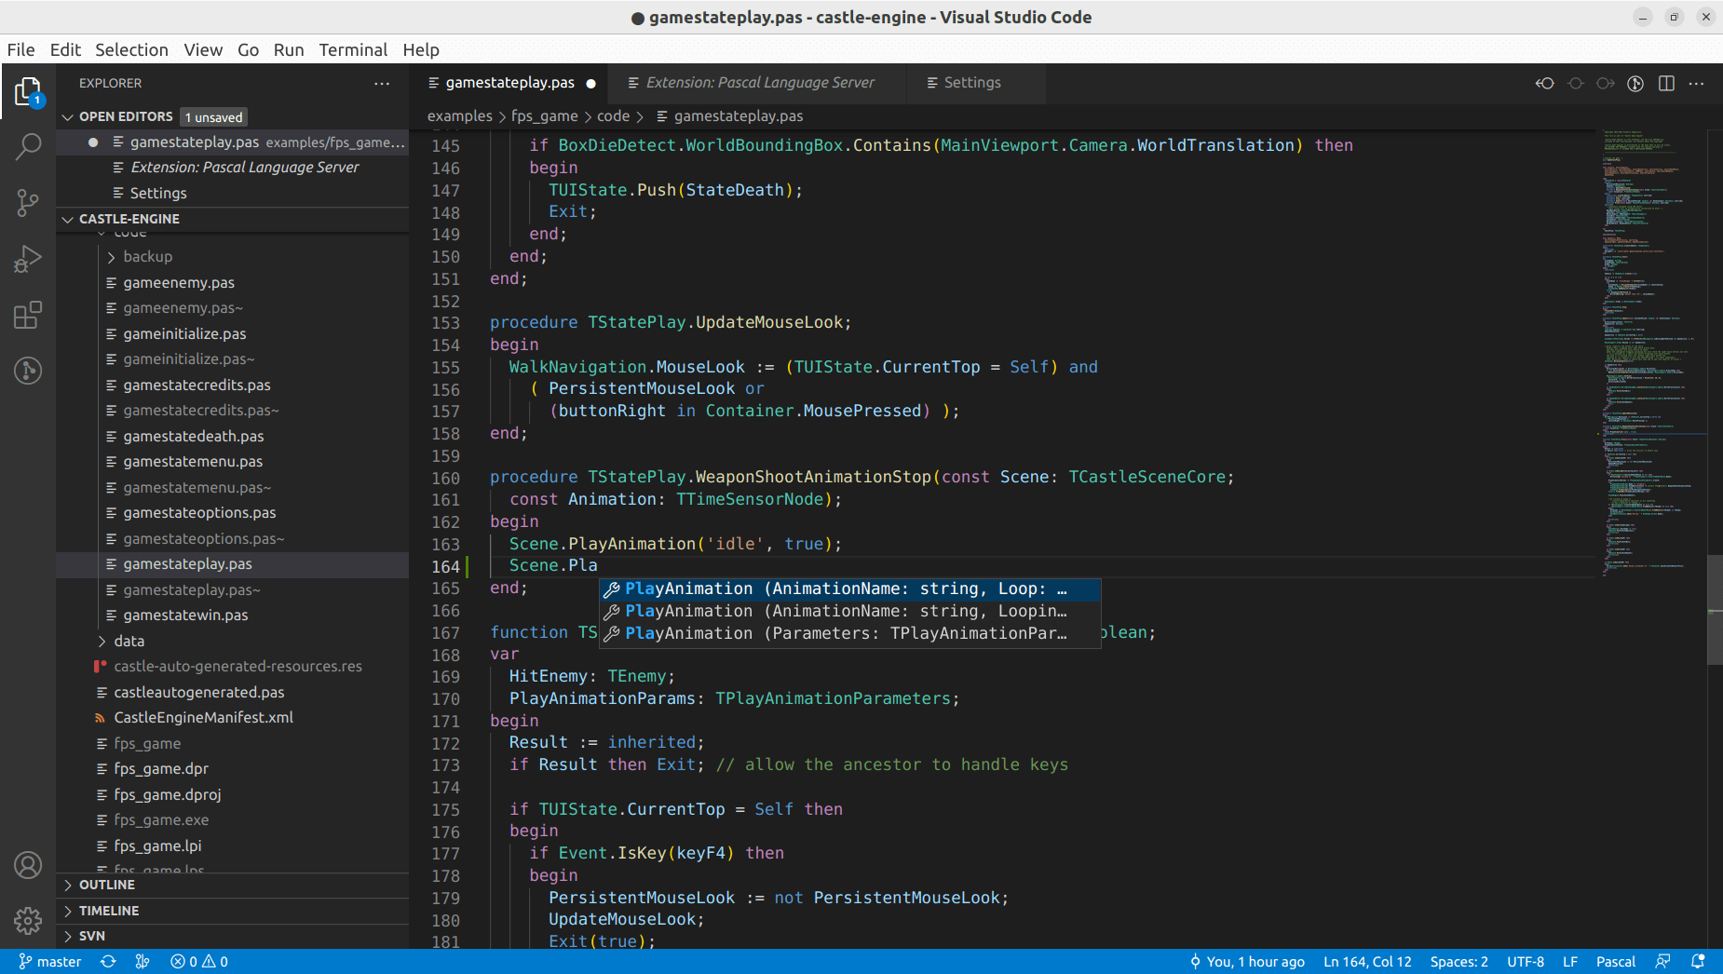The image size is (1723, 974).
Task: Click the code minimap overview
Action: pos(1653,354)
